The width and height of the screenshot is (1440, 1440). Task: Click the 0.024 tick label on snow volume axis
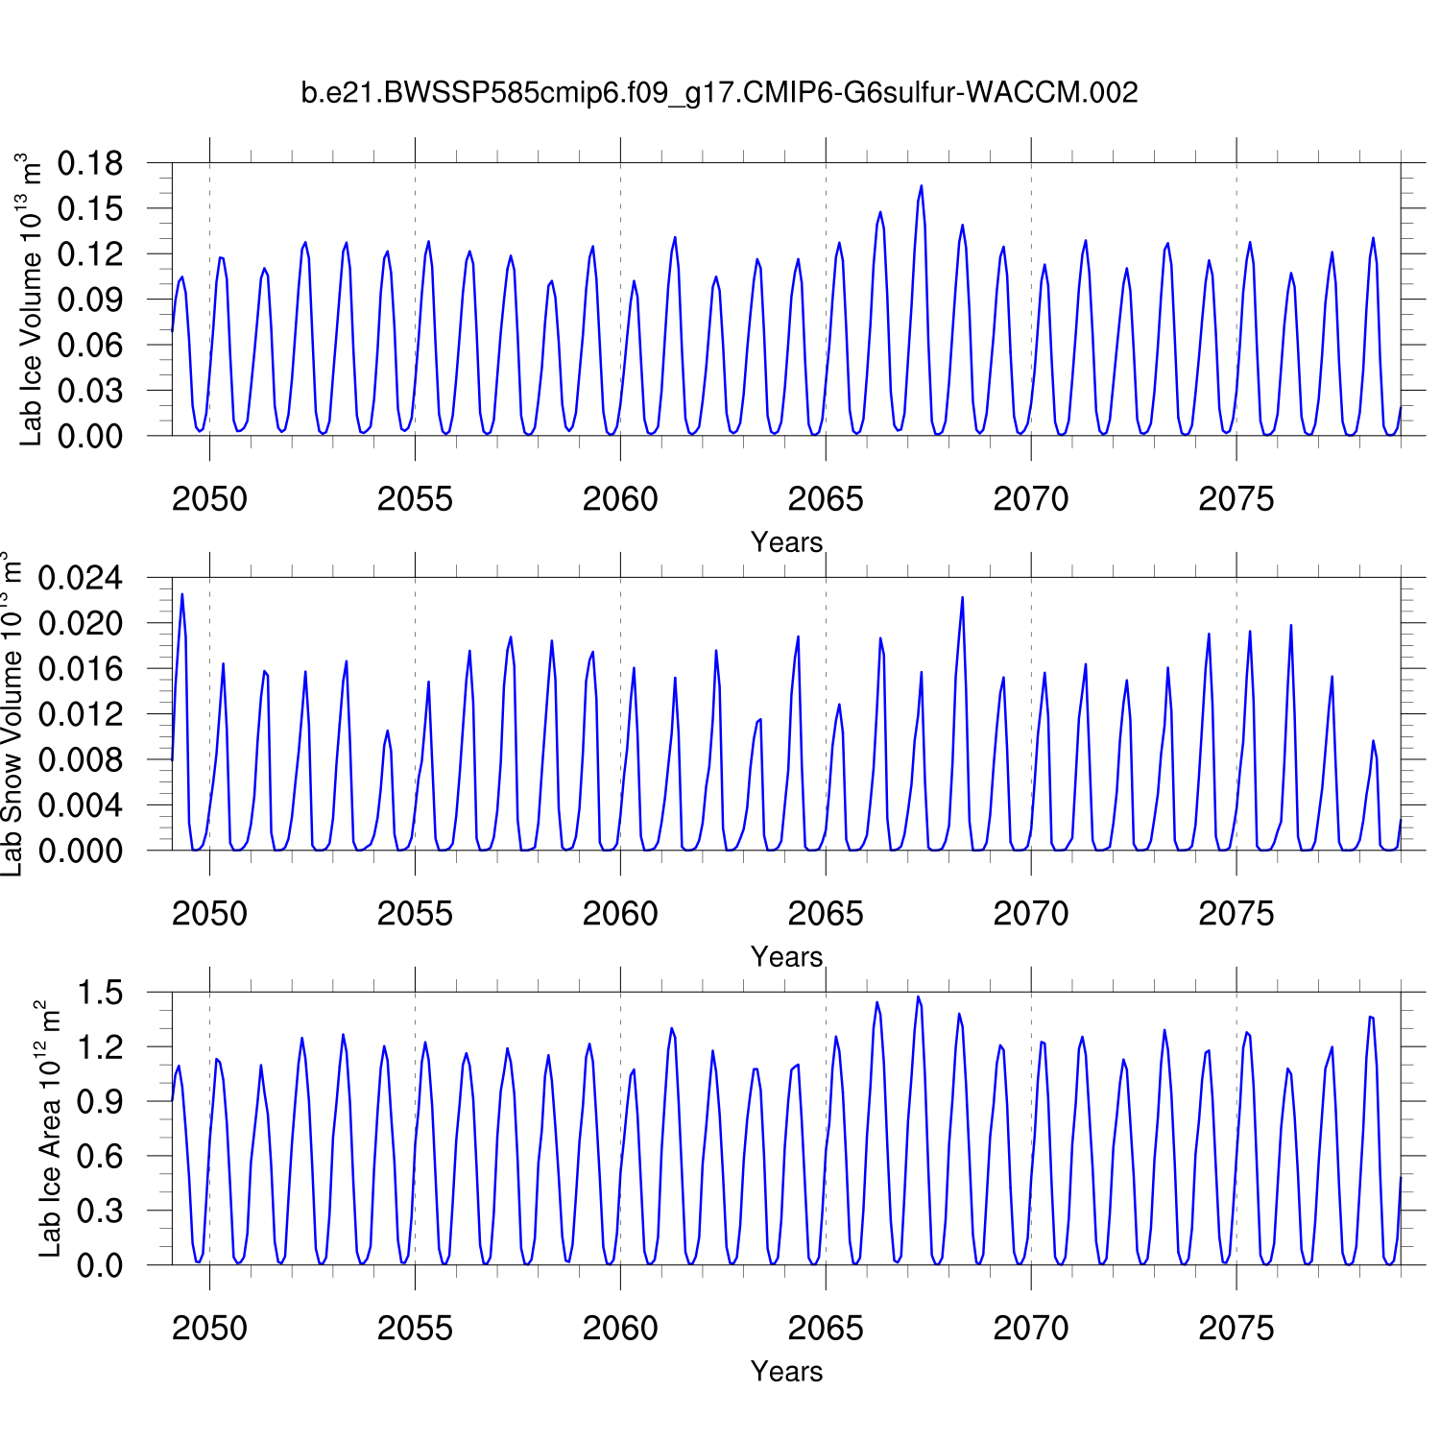click(81, 578)
